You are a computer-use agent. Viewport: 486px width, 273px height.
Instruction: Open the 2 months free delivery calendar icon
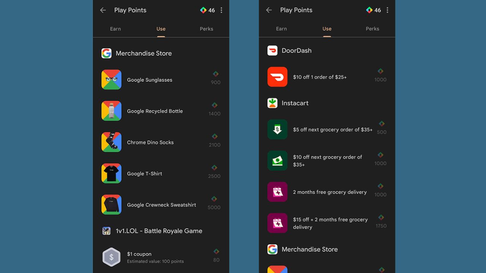(277, 192)
